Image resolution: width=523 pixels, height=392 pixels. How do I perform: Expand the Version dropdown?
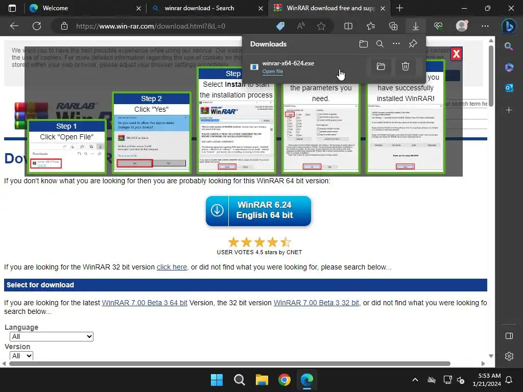coord(21,356)
